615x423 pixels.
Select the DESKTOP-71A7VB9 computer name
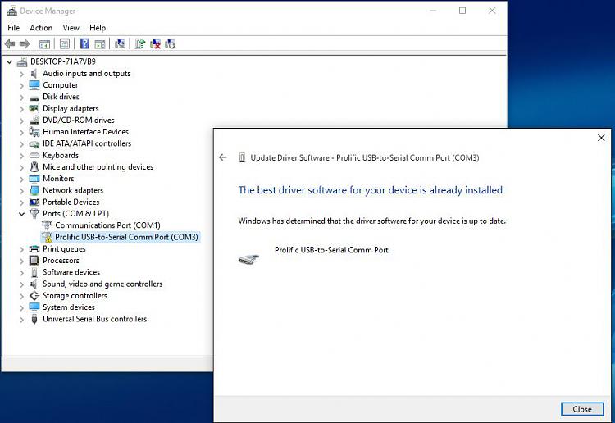[63, 61]
